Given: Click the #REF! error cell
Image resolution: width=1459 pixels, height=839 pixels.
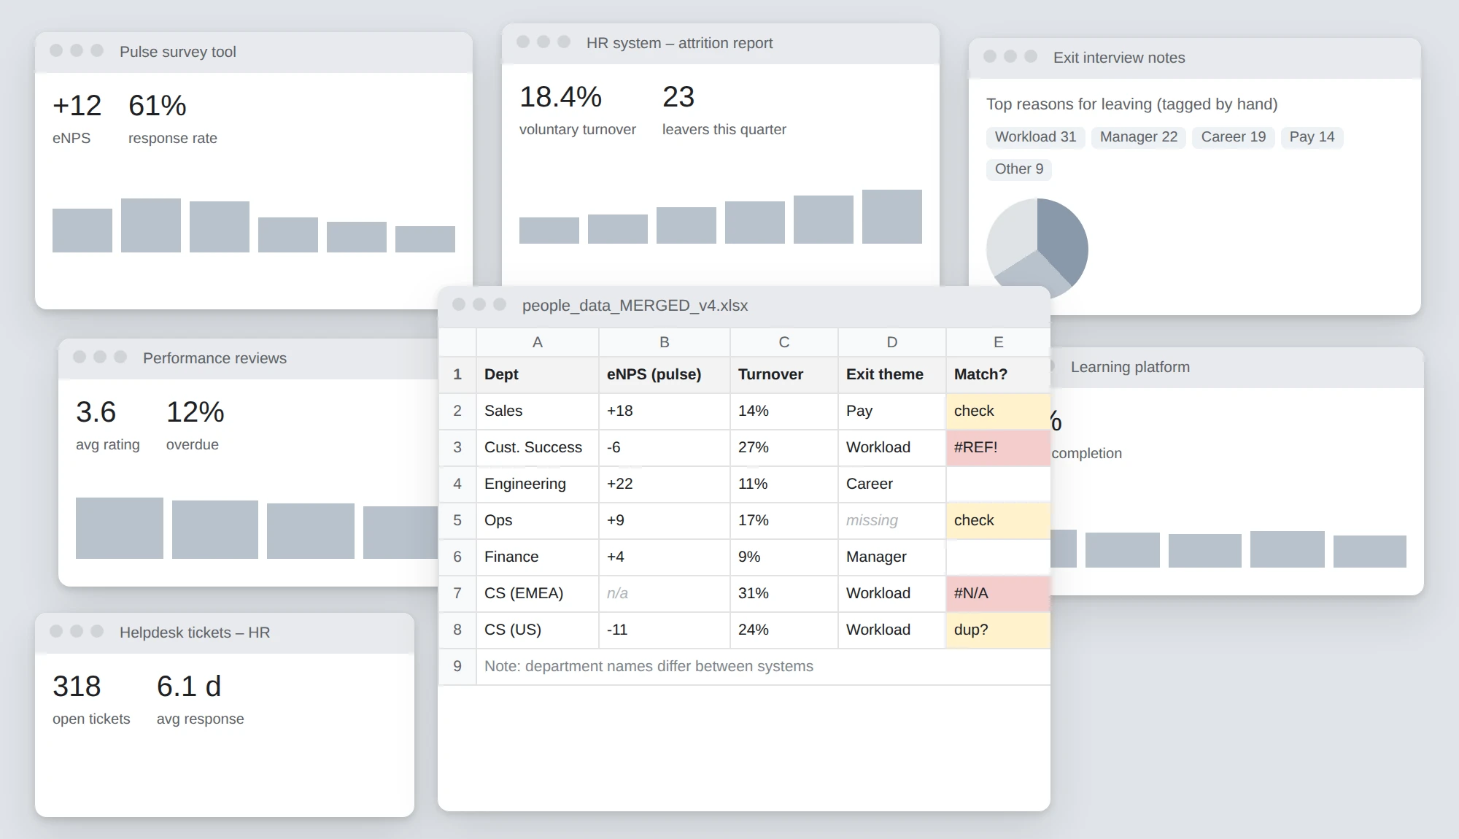Looking at the screenshot, I should (x=998, y=447).
